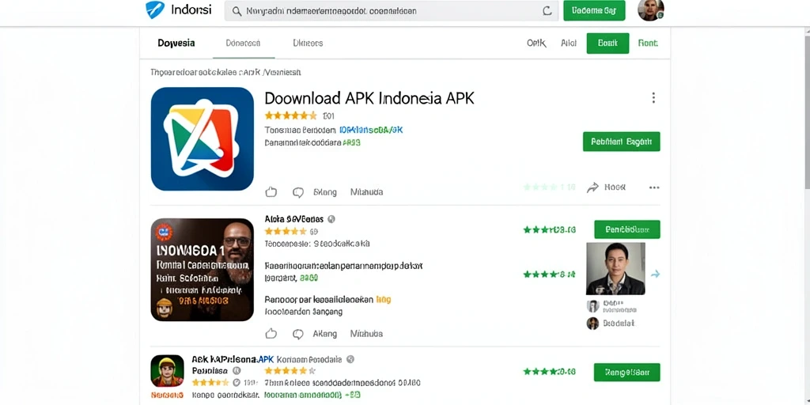The height and width of the screenshot is (405, 810).
Task: Open the large colorful Doownload APK app icon
Action: (x=202, y=139)
